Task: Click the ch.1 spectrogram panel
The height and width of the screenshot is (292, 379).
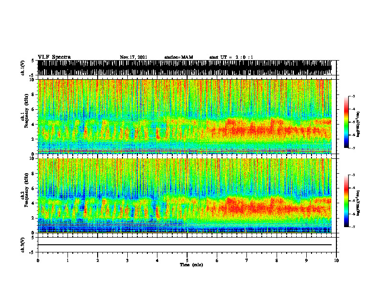Action: (x=185, y=116)
